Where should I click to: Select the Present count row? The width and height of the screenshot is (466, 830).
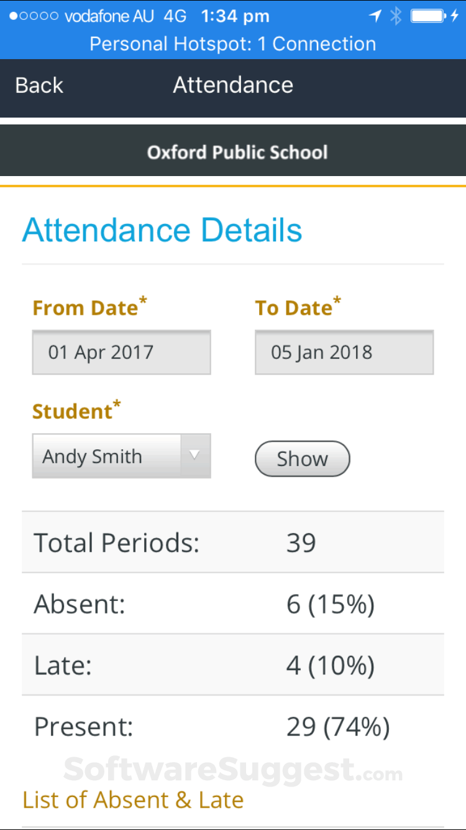[x=232, y=726]
